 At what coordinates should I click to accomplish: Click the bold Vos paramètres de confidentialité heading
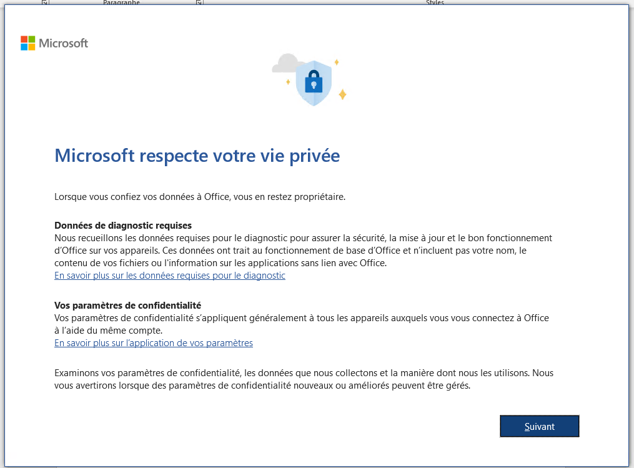[128, 306]
